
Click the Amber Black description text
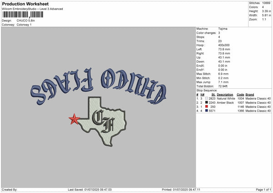point(225,102)
